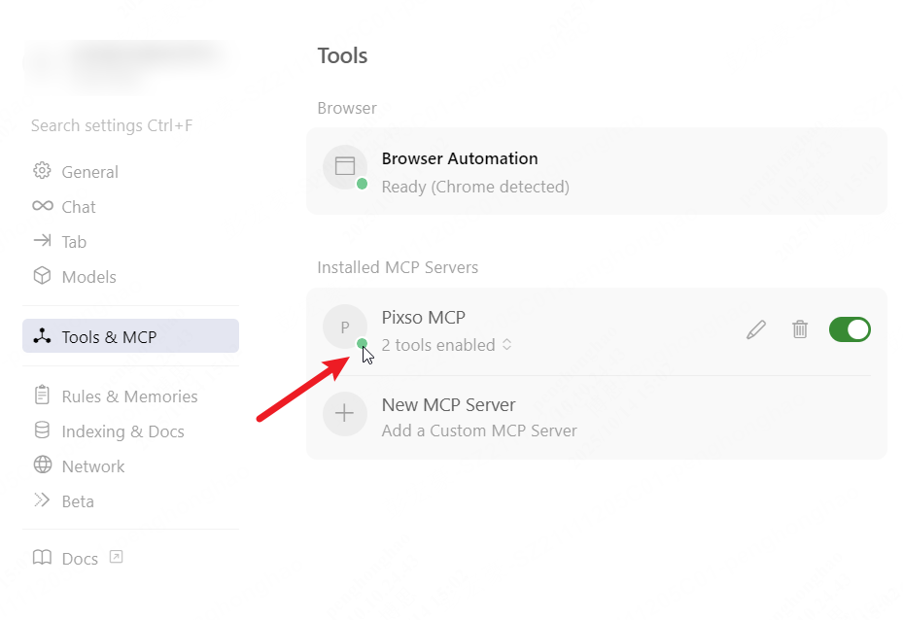Delete Pixso MCP using the trash icon
This screenshot has height=620, width=903.
[799, 329]
